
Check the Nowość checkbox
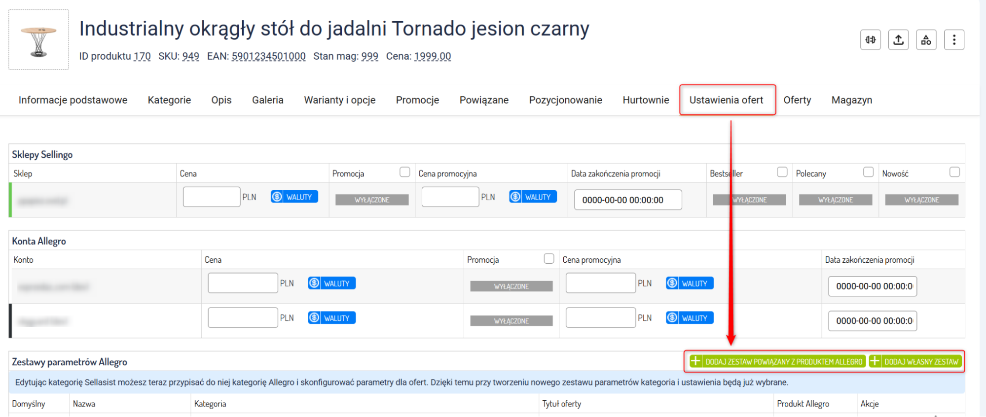[x=954, y=172]
